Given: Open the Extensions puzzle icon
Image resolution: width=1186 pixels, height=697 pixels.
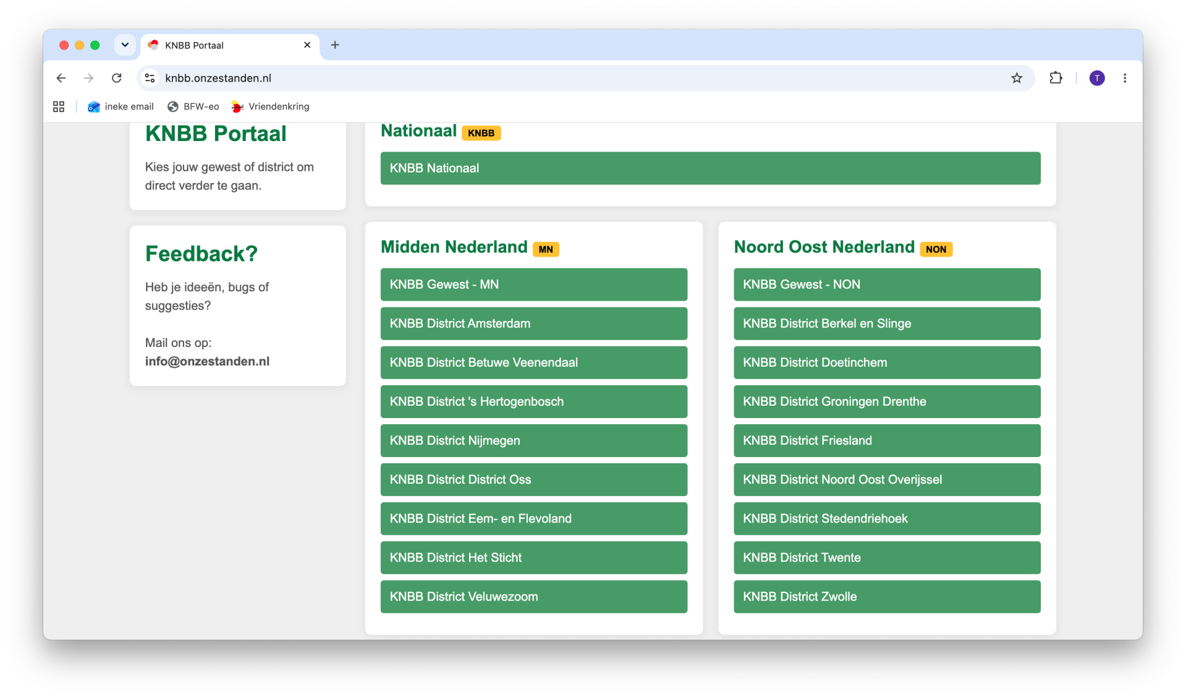Looking at the screenshot, I should click(x=1056, y=78).
